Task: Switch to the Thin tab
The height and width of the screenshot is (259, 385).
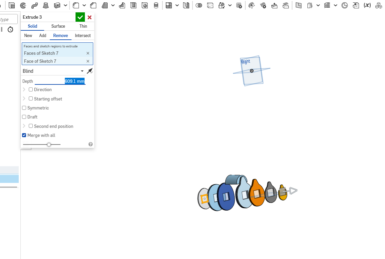Action: [83, 26]
